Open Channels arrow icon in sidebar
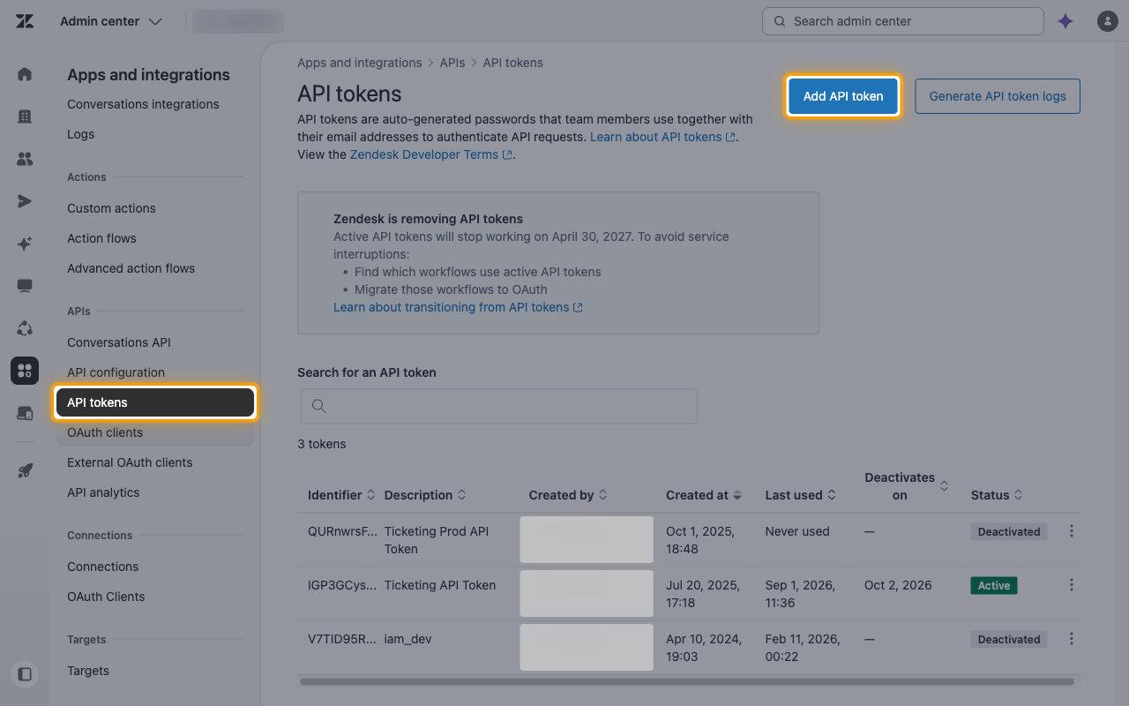 click(25, 201)
